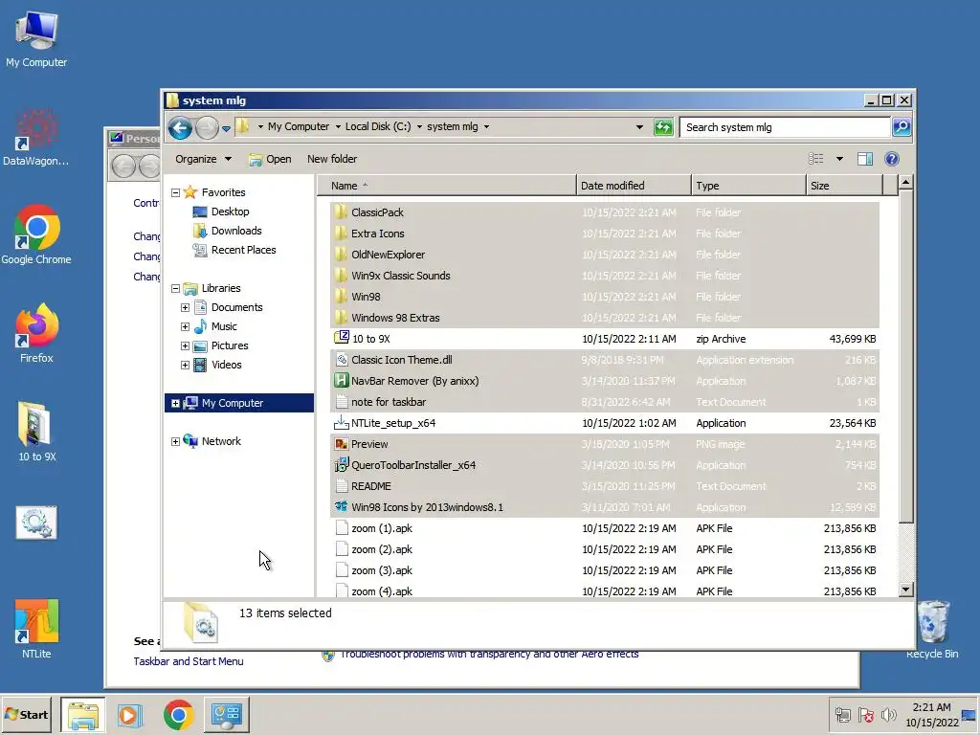Viewport: 980px width, 735px height.
Task: Sort files by the Name column
Action: [x=446, y=186]
